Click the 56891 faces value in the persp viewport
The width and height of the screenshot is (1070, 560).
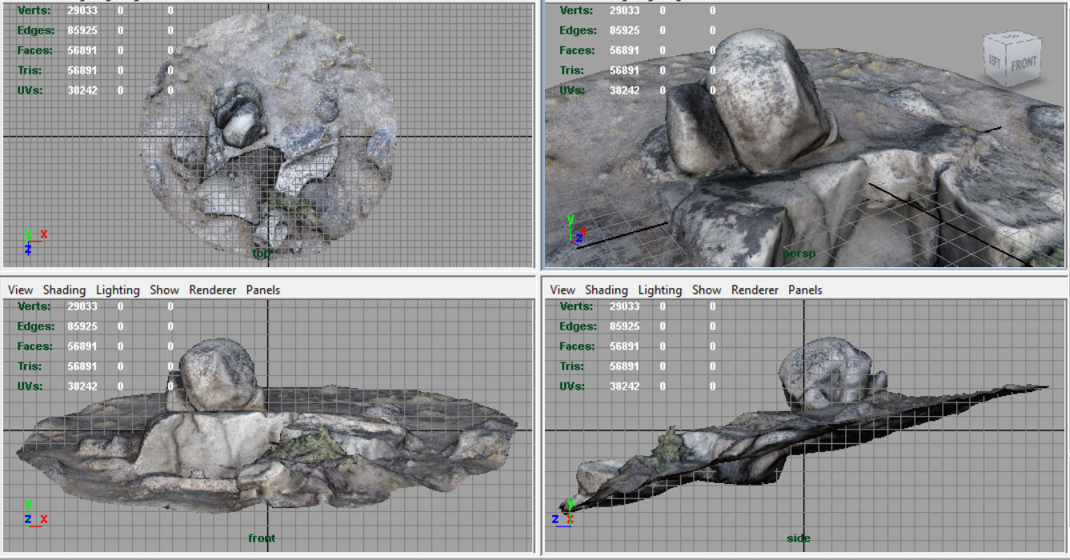coord(625,50)
